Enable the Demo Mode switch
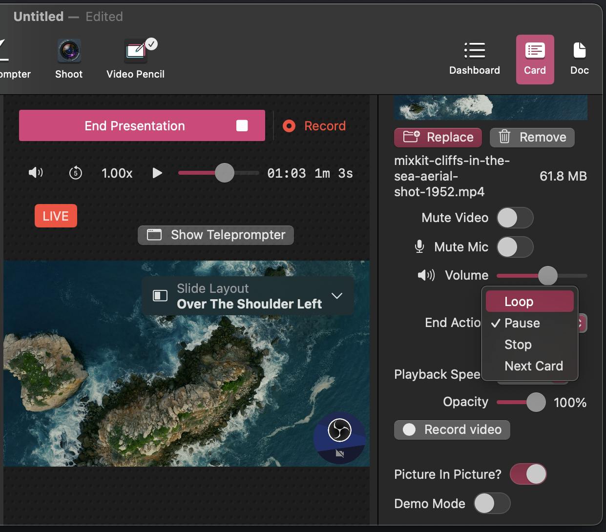Screen dimensions: 606x532 coord(492,504)
